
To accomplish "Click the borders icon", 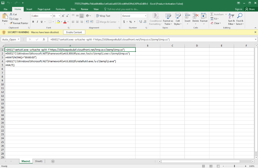I will (50, 22).
